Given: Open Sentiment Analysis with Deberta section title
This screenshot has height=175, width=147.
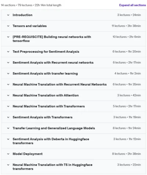Looking at the screenshot, I should click(x=51, y=141).
